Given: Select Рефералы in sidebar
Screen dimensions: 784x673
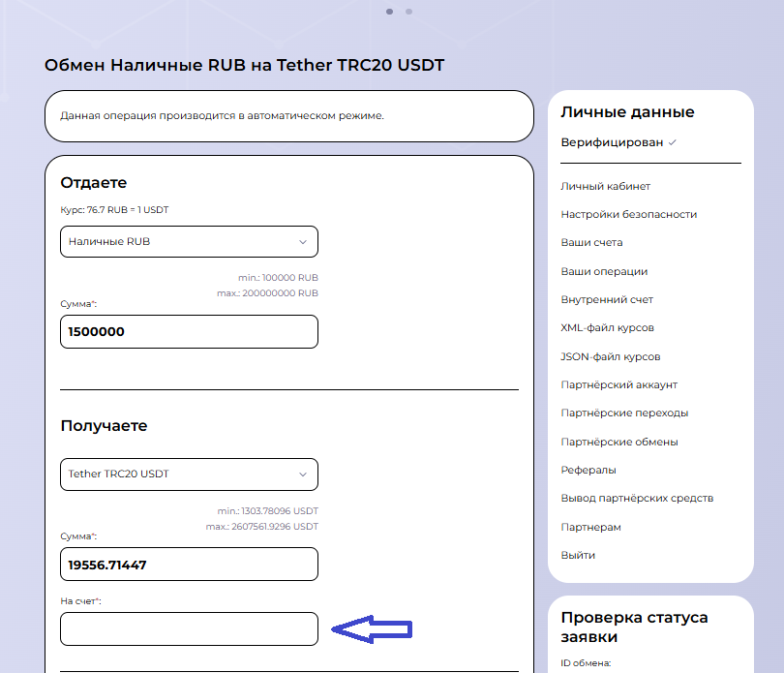Looking at the screenshot, I should coord(588,470).
